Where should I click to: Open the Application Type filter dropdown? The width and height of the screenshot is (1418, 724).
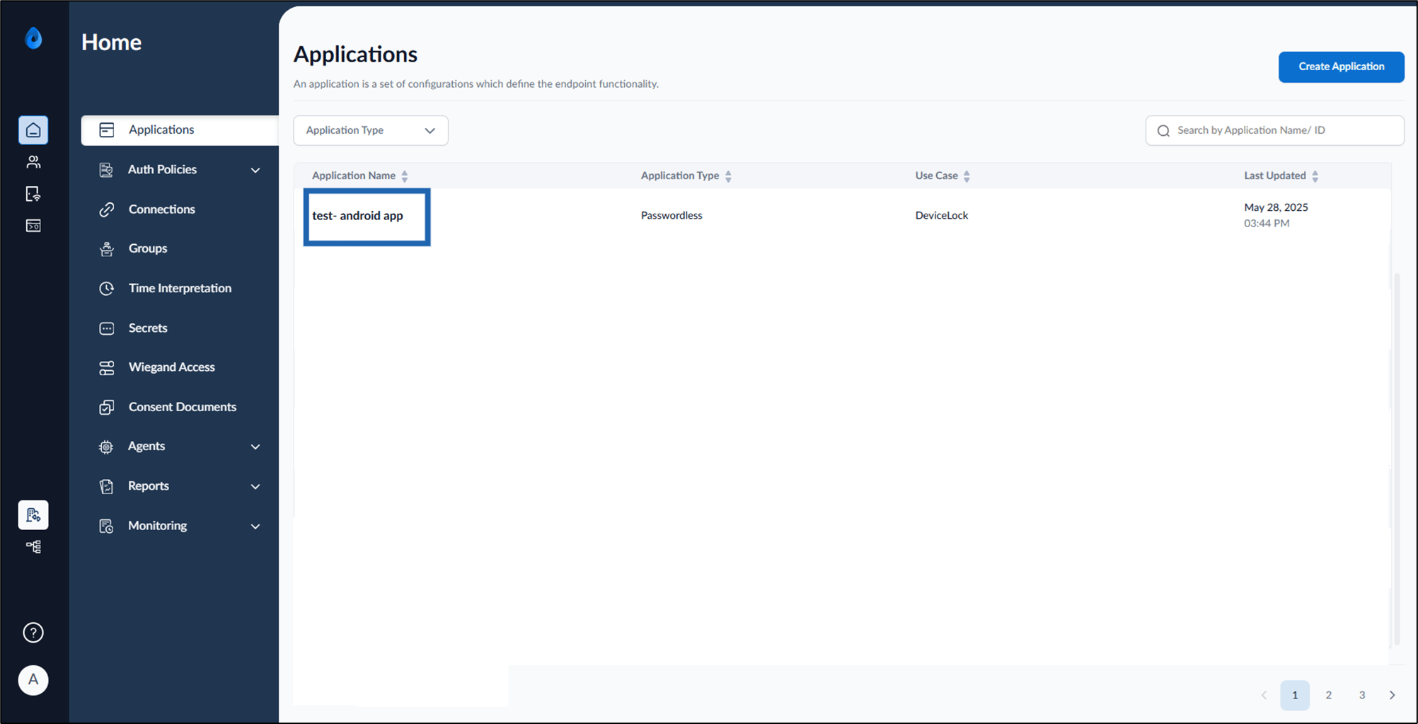point(371,130)
